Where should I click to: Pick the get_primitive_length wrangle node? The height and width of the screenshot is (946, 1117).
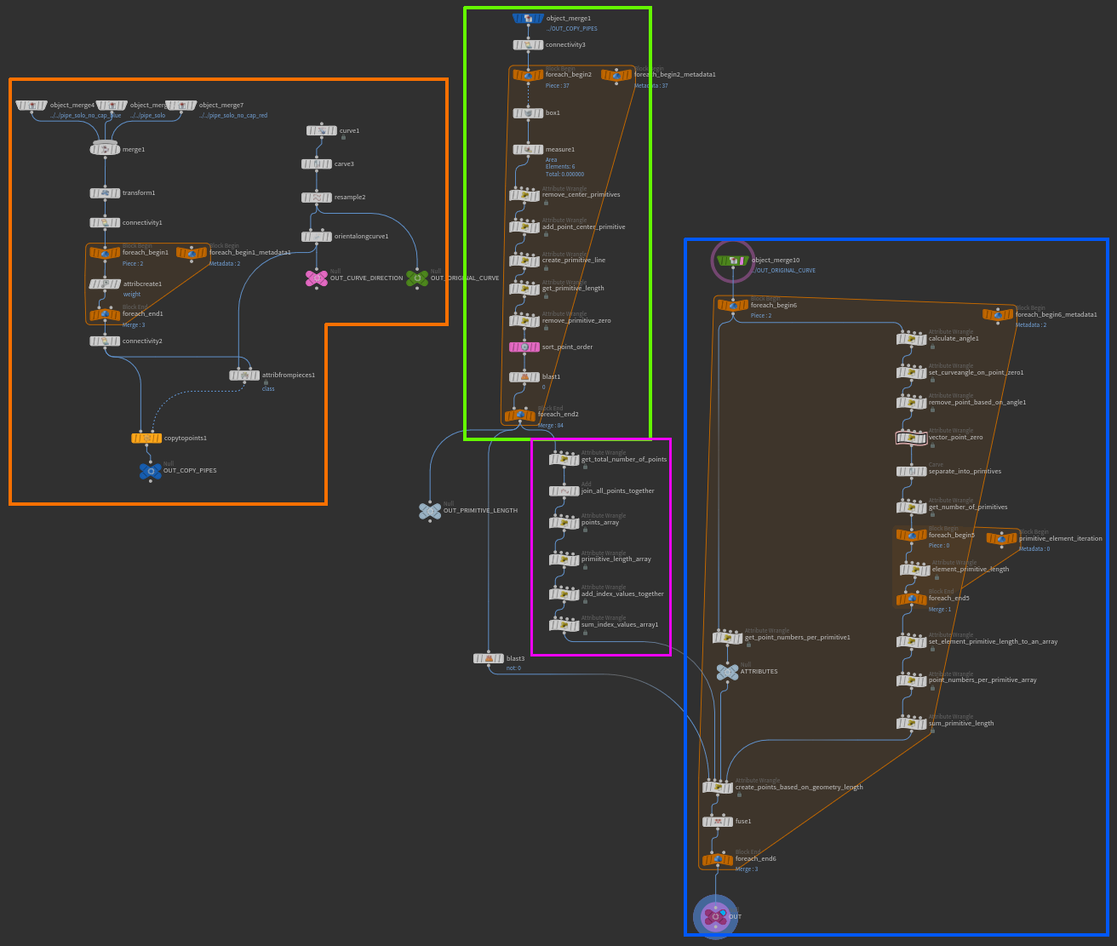pos(524,289)
